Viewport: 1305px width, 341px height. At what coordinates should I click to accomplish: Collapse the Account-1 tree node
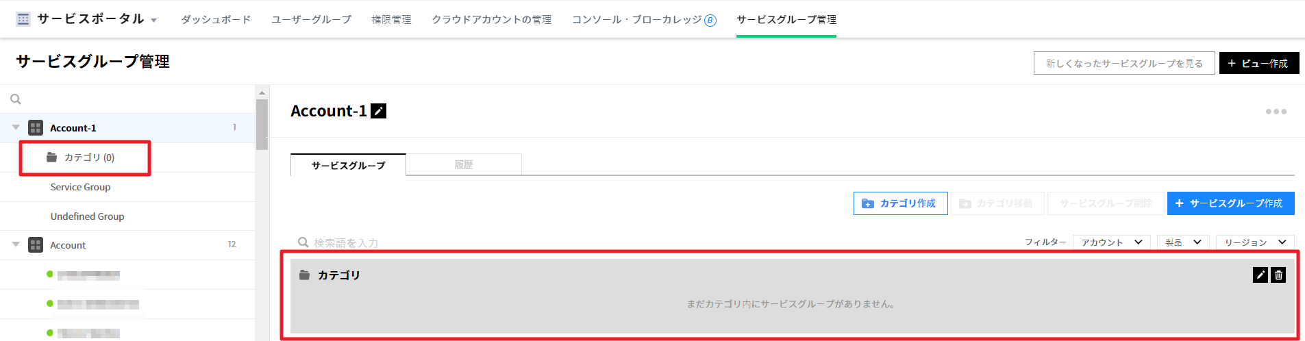pyautogui.click(x=16, y=128)
